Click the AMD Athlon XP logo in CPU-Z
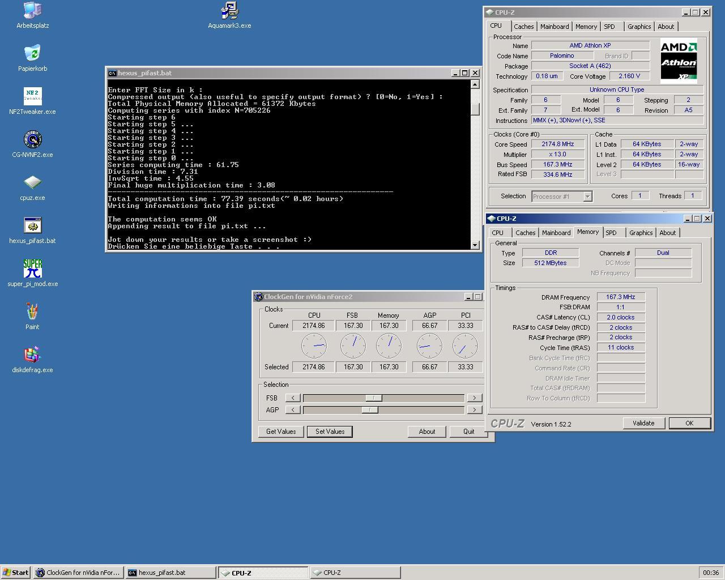 point(679,61)
